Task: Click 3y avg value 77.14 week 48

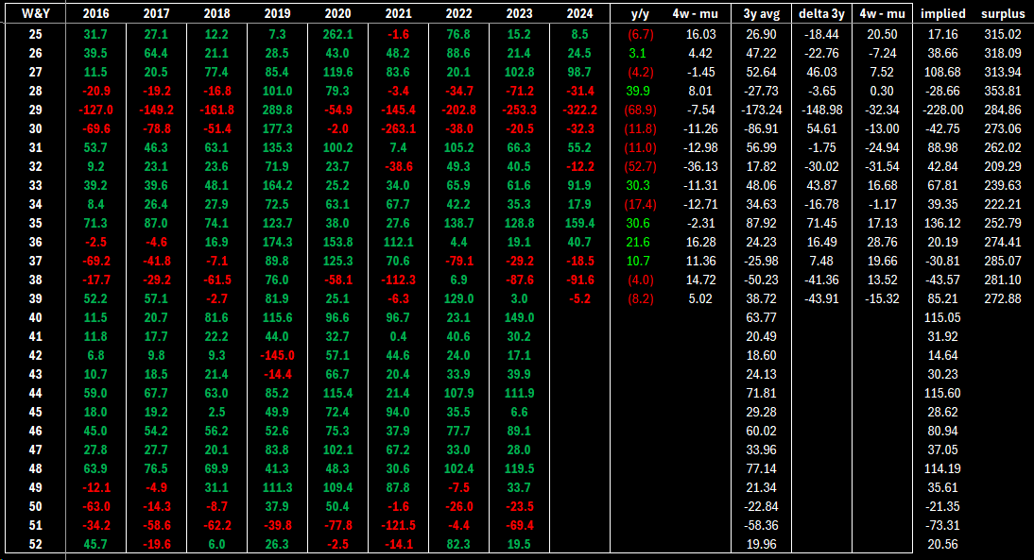Action: [x=761, y=468]
